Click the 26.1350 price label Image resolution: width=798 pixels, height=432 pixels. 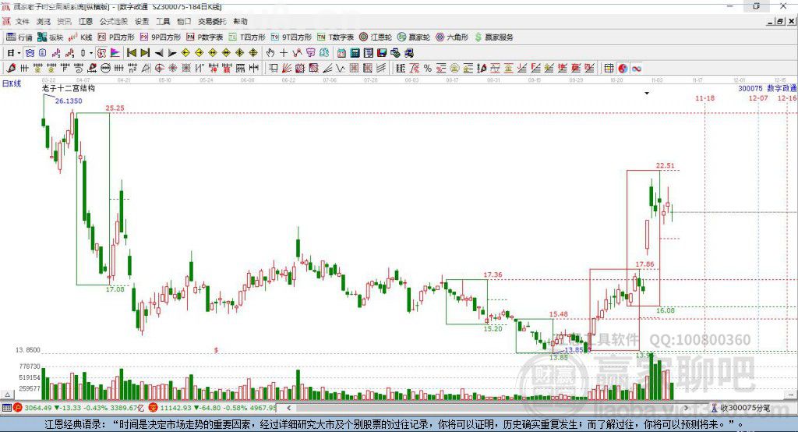point(69,101)
